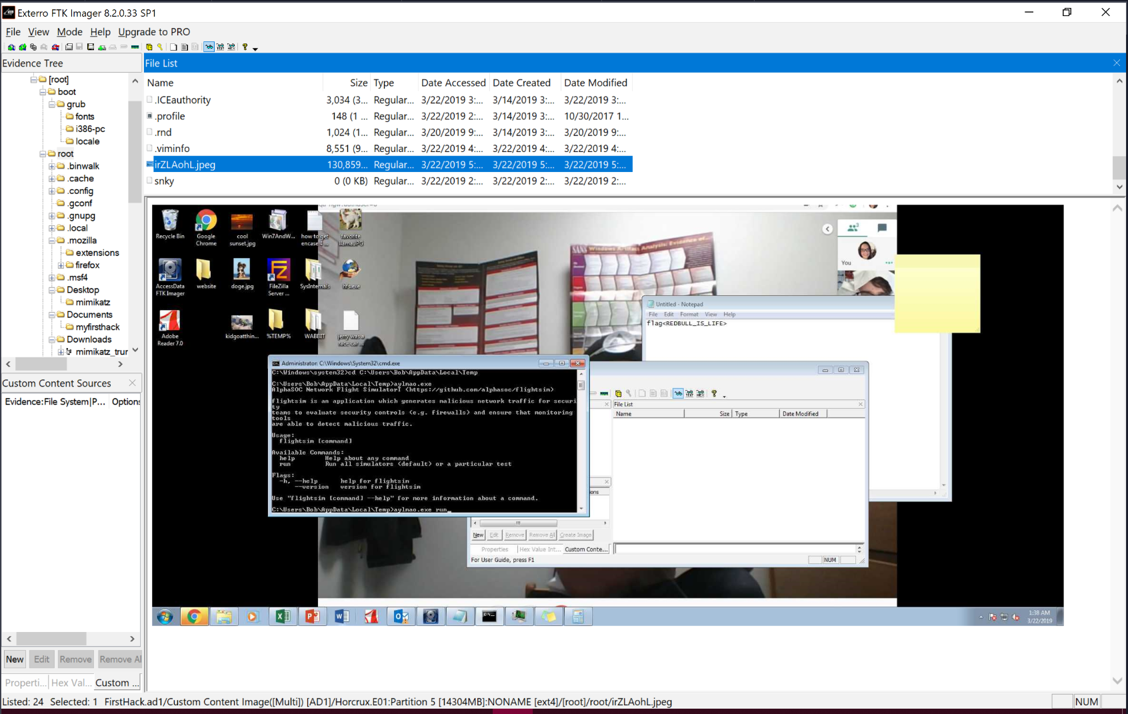Screen dimensions: 1128x714
Task: Switch preview to text view mode
Action: [220, 47]
